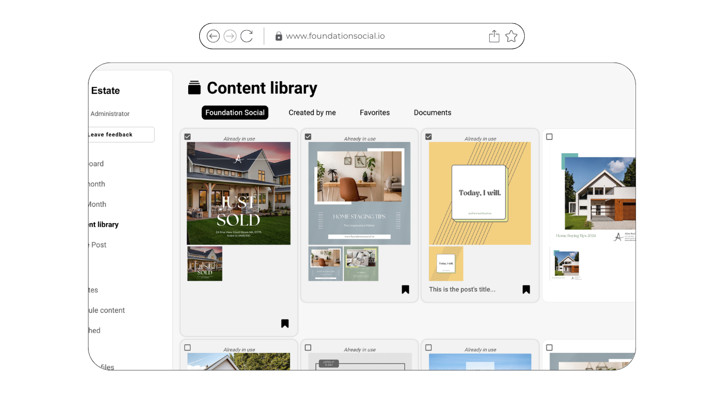Go back with the browser back arrow
The width and height of the screenshot is (724, 407).
pos(213,36)
